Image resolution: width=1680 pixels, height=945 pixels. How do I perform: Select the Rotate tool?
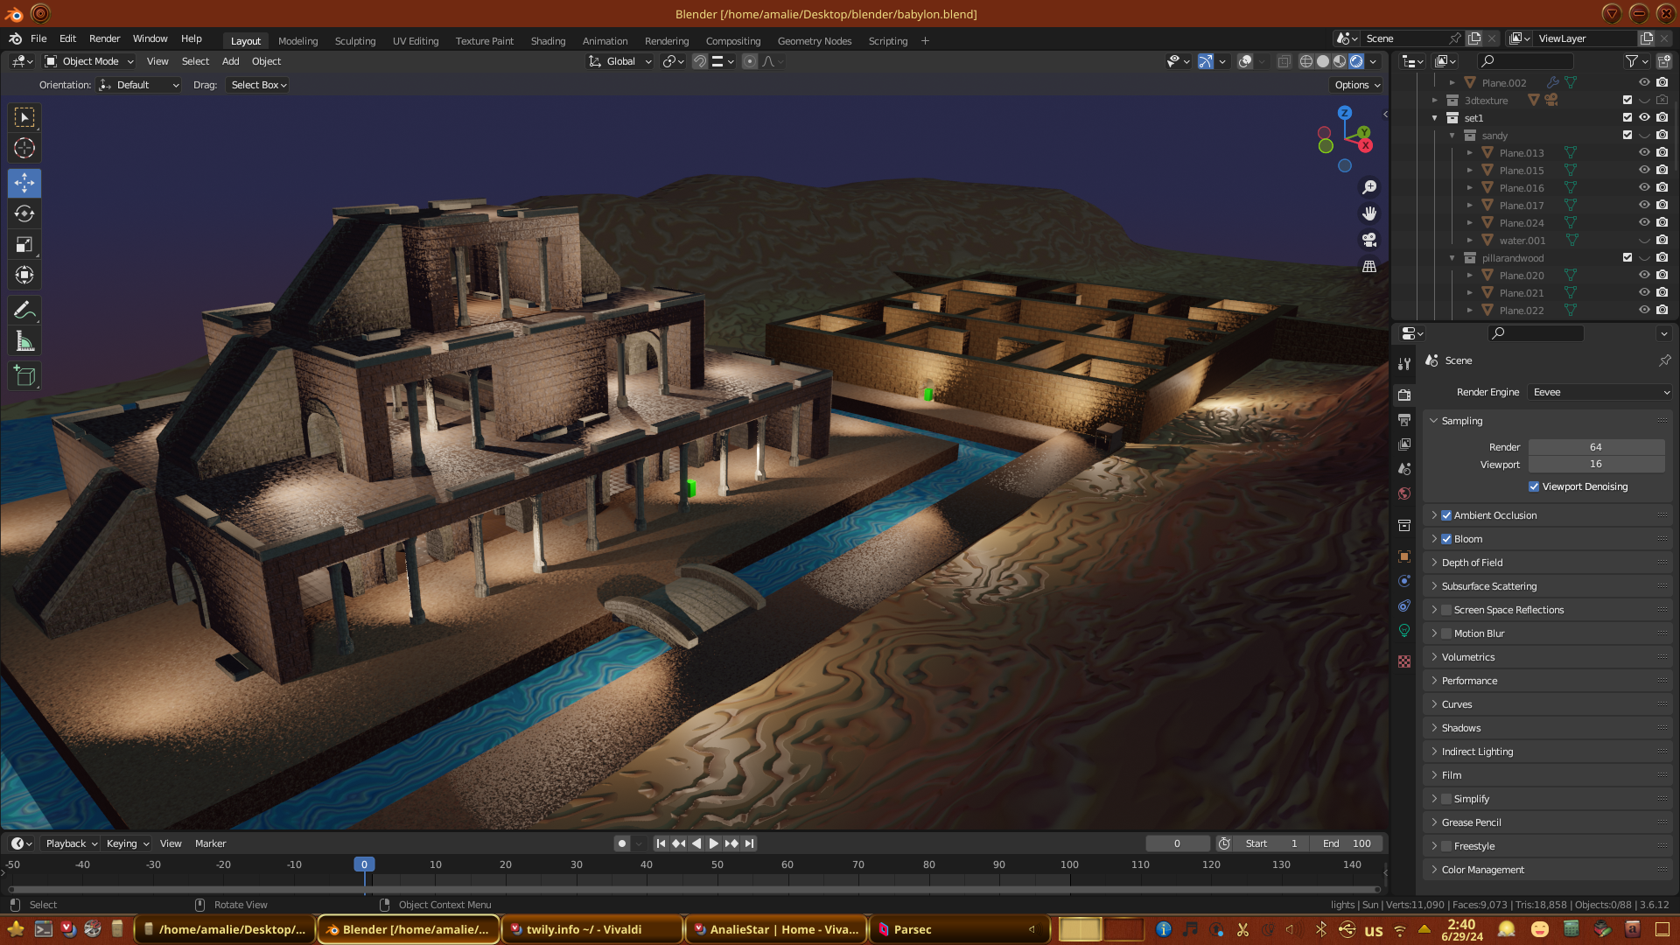tap(24, 213)
